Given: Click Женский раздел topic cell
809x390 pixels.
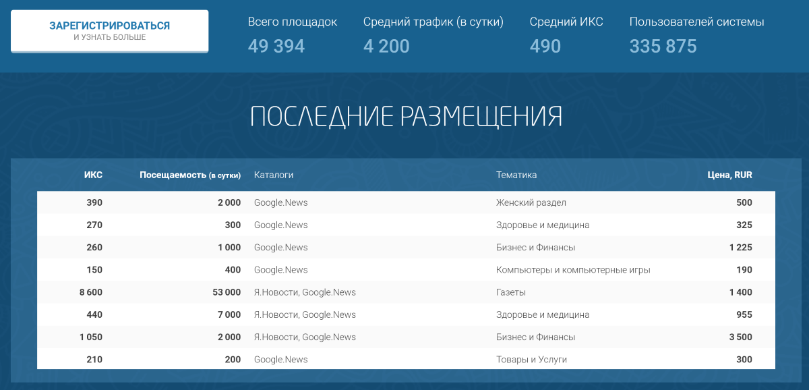Looking at the screenshot, I should point(531,202).
